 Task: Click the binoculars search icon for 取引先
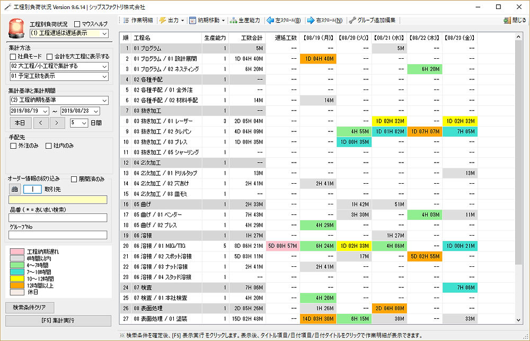14,190
